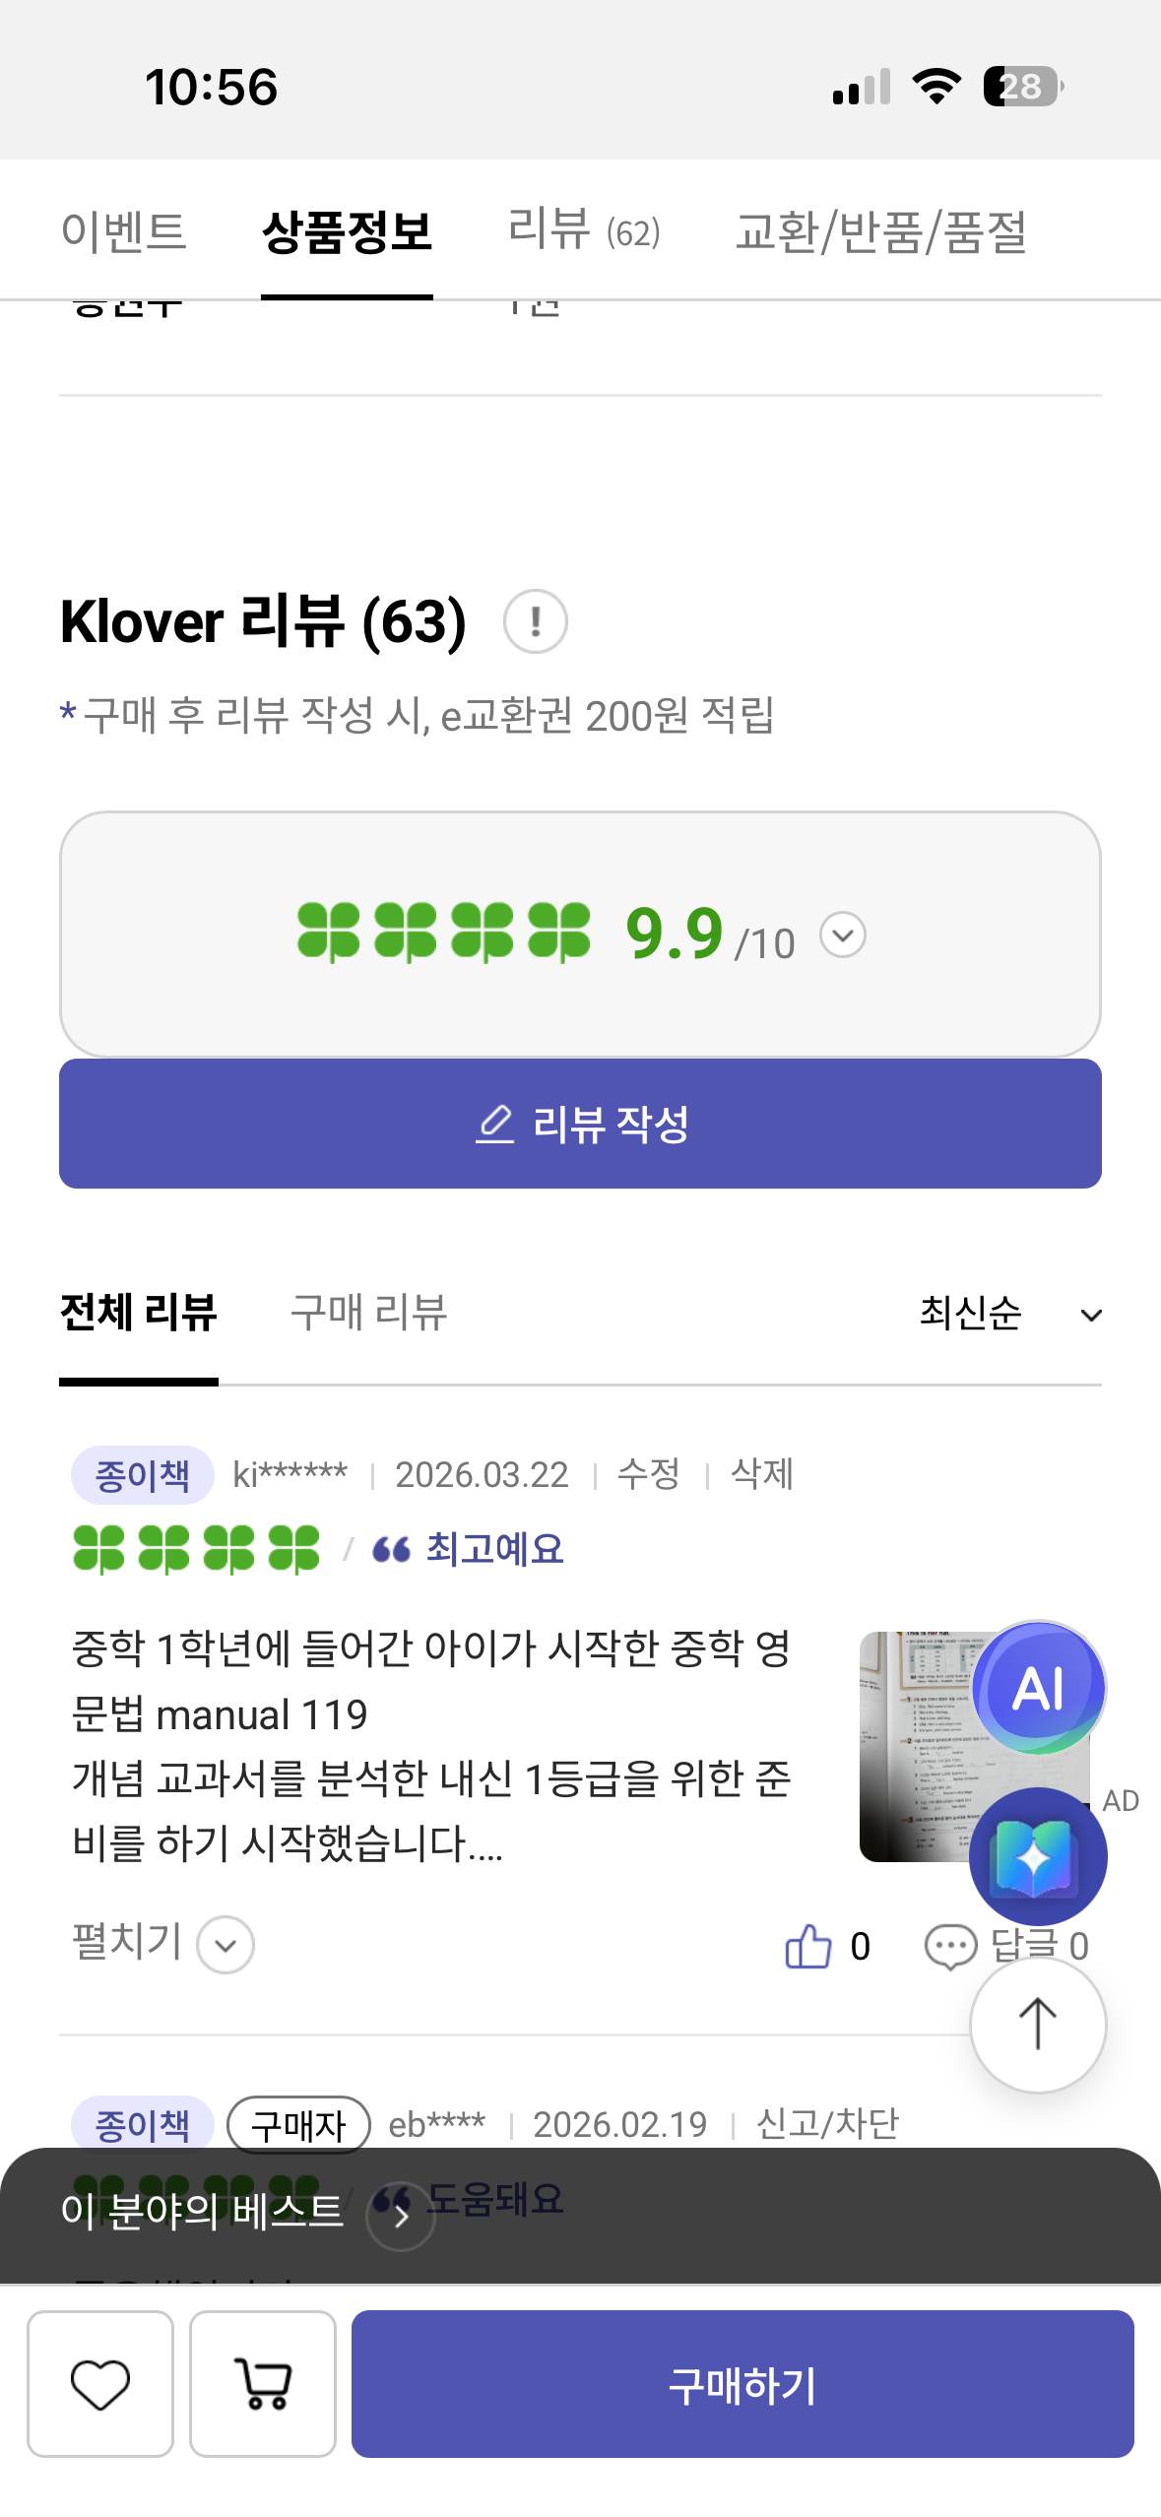Image resolution: width=1161 pixels, height=2517 pixels.
Task: Tap the heart wishlist icon
Action: click(x=100, y=2384)
